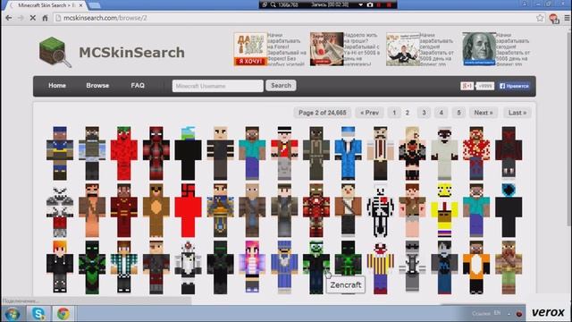The width and height of the screenshot is (572, 322).
Task: Select the pink-haired girl skin
Action: [x=252, y=267]
